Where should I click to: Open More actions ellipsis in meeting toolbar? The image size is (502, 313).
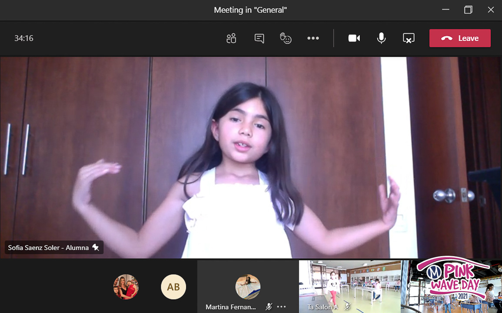[313, 38]
